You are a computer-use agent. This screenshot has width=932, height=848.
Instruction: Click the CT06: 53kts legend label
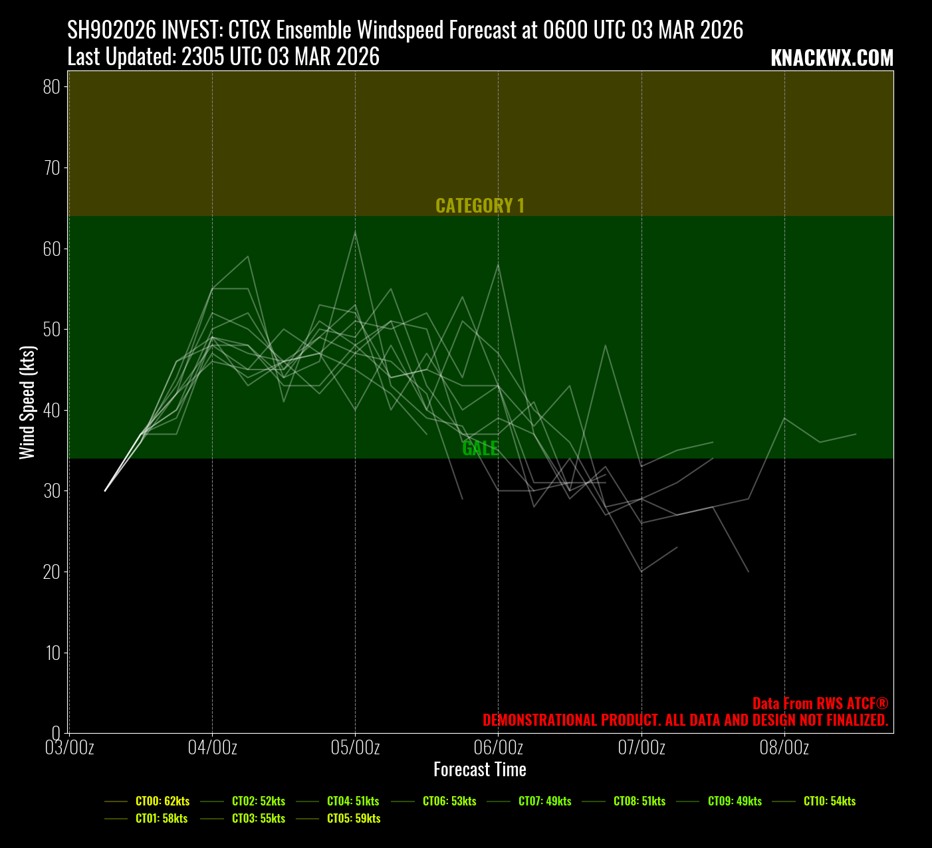click(x=449, y=801)
